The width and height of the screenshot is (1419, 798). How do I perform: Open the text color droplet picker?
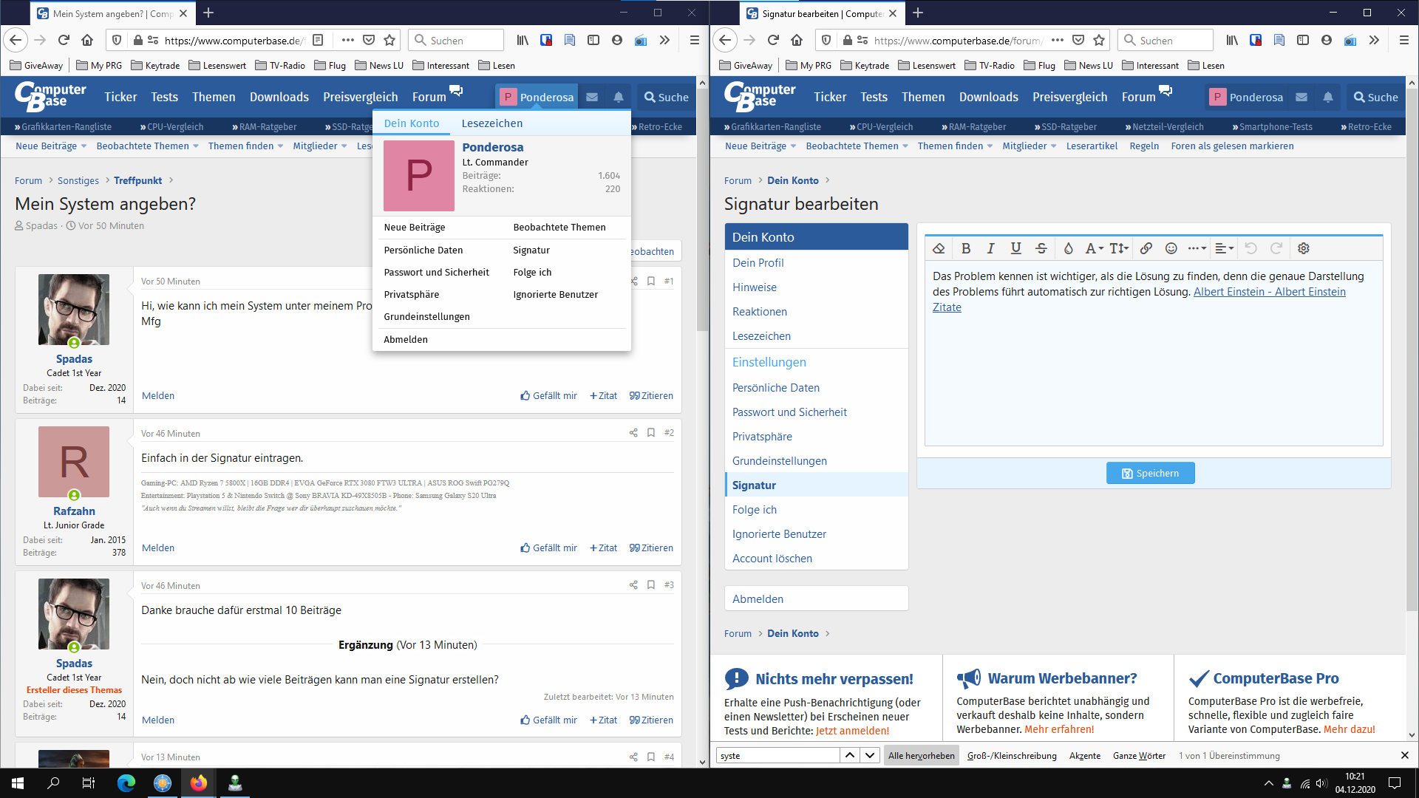tap(1068, 248)
